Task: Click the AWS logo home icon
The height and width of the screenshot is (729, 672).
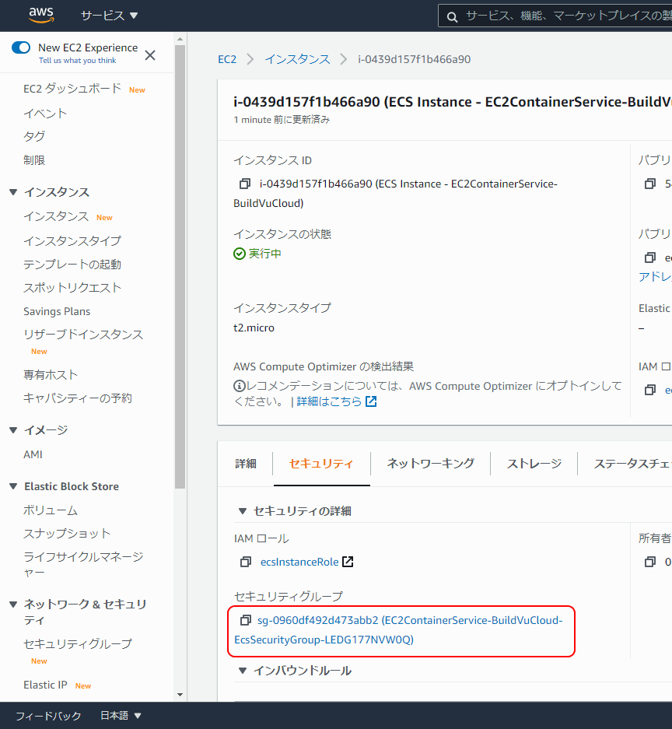Action: (x=41, y=15)
